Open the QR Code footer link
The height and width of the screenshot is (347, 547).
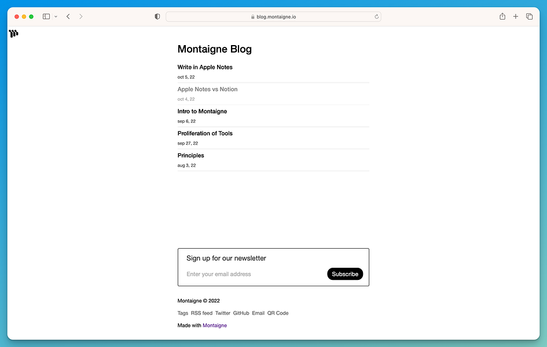[278, 313]
